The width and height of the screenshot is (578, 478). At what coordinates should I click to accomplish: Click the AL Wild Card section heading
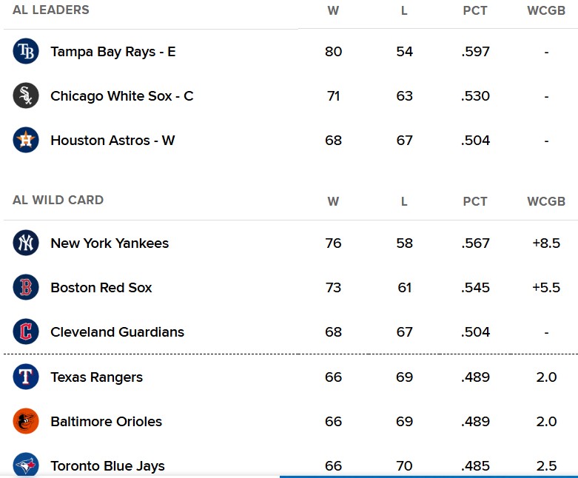(58, 200)
